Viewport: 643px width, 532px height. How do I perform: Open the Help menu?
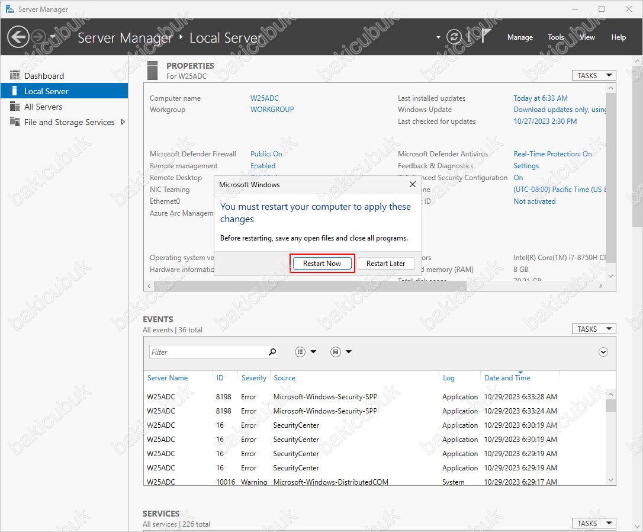618,37
